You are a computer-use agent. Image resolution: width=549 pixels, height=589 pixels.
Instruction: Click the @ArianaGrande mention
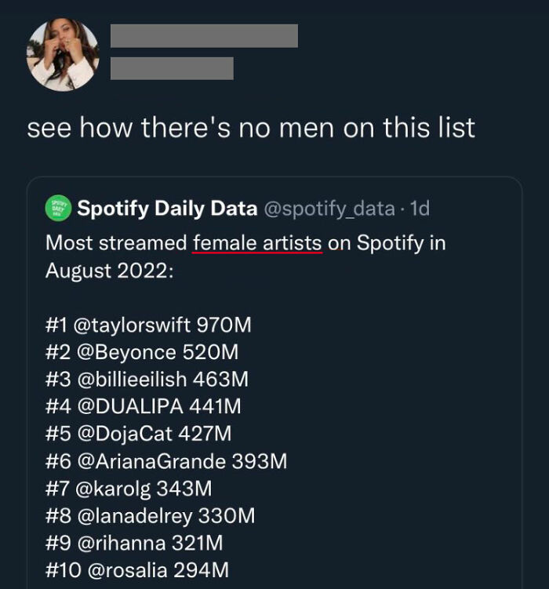[149, 461]
